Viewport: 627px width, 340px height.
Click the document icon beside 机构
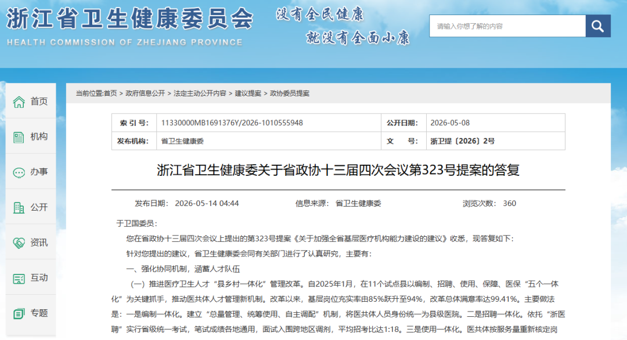coord(19,137)
